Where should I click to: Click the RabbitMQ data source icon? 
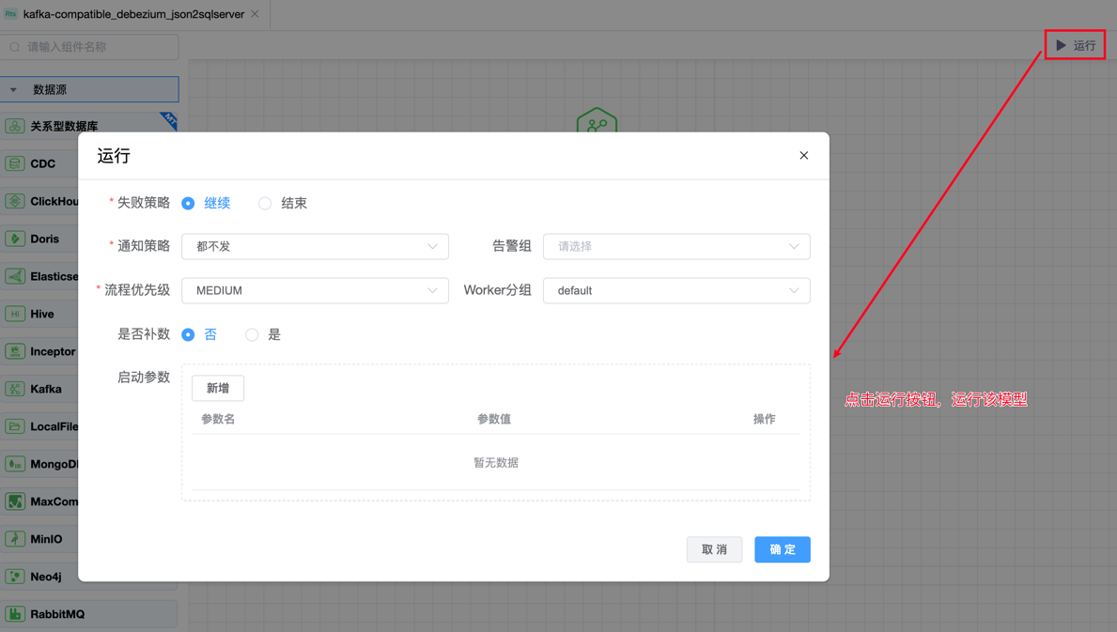point(15,614)
